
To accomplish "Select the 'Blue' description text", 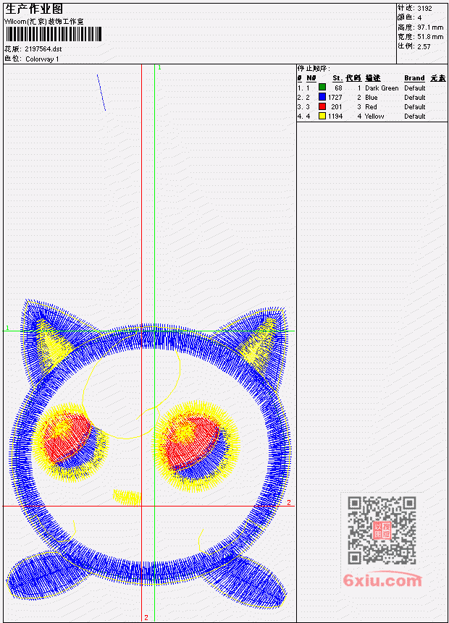I will (x=372, y=98).
